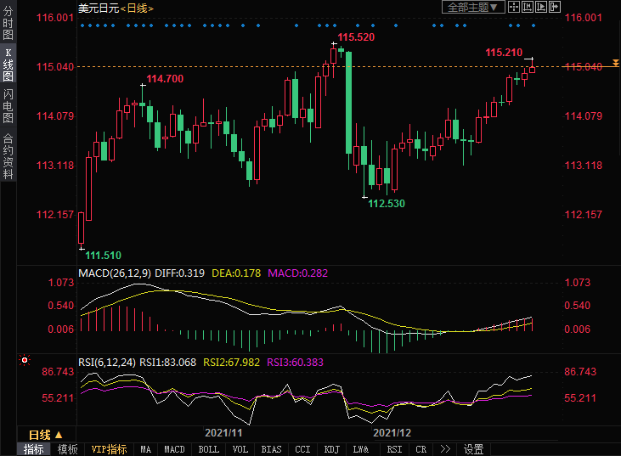The height and width of the screenshot is (456, 621).
Task: Show more indicators with >> arrow
Action: pyautogui.click(x=443, y=449)
